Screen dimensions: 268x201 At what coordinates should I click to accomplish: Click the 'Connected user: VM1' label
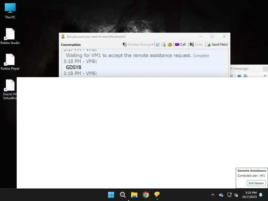pyautogui.click(x=251, y=176)
